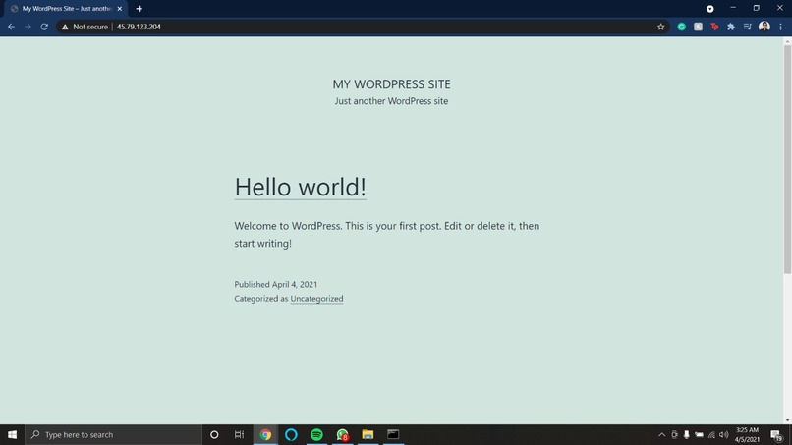
Task: Switch to Chrome in the taskbar
Action: tap(265, 434)
